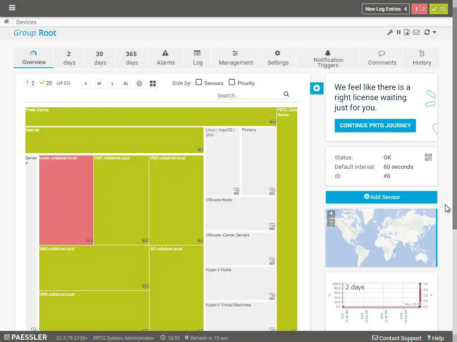The image size is (457, 342).
Task: Zoom in on the world map
Action: (331, 214)
